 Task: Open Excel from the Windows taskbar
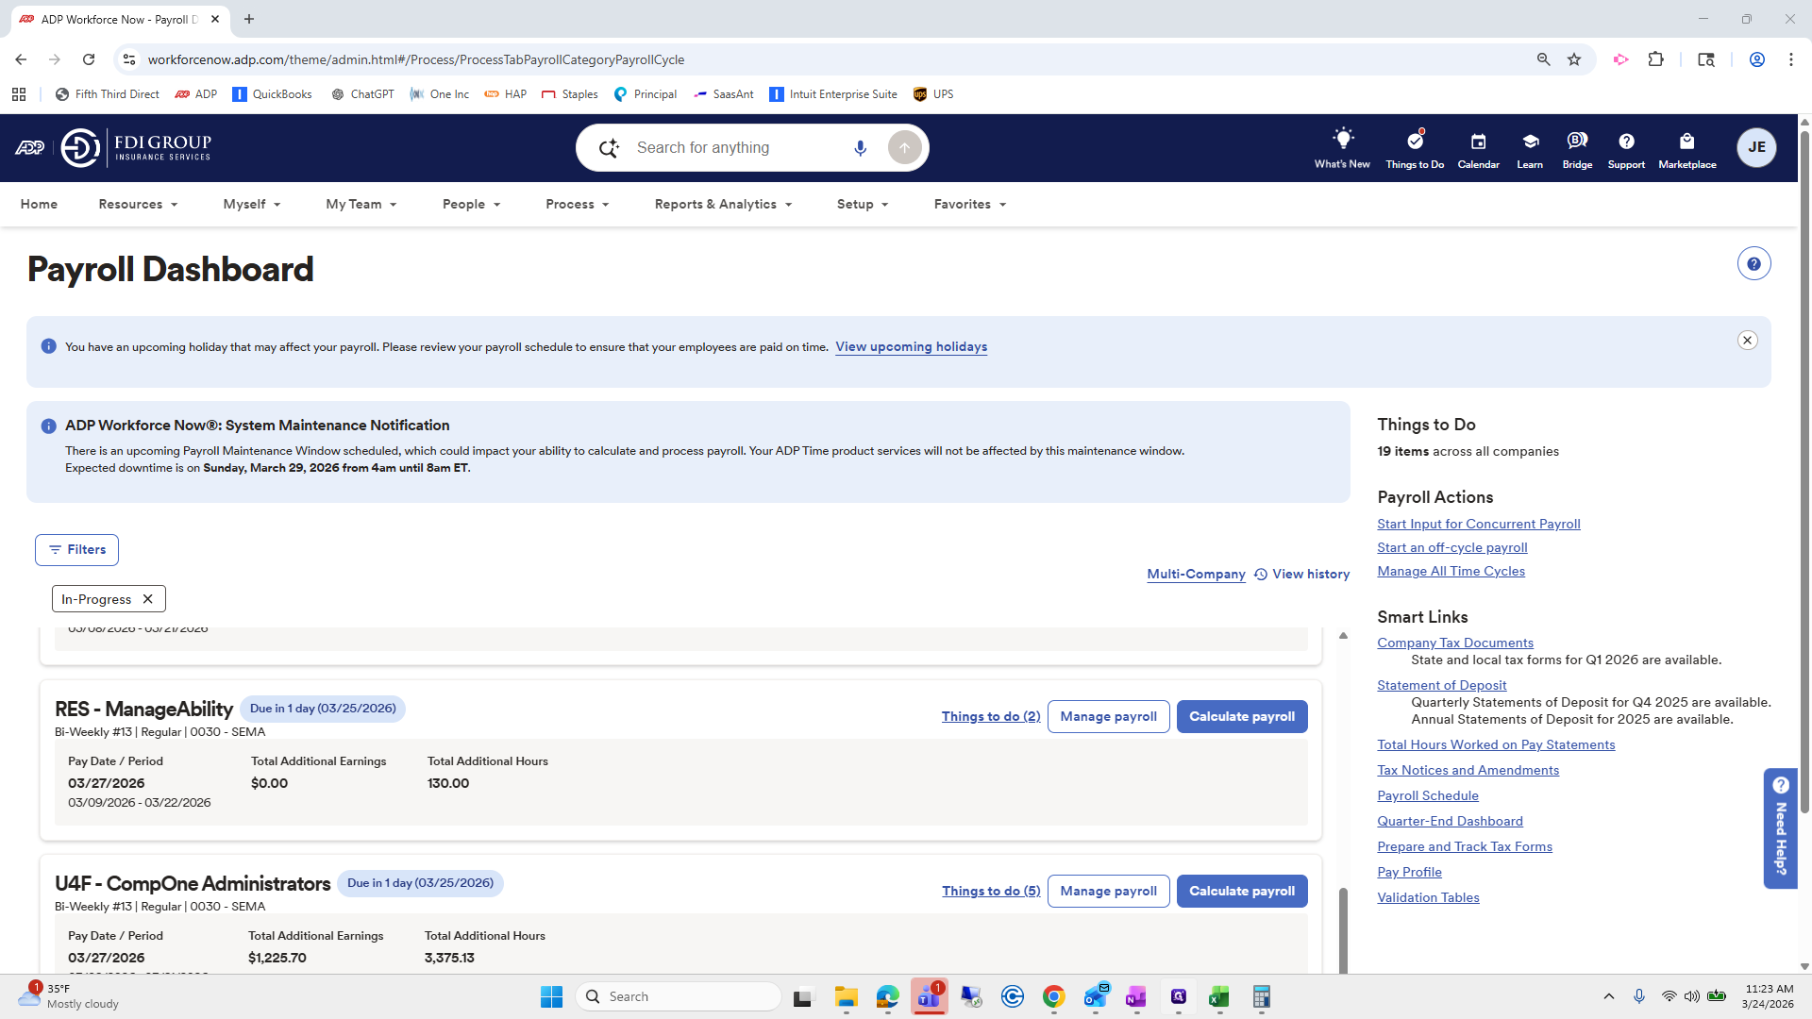click(1218, 997)
